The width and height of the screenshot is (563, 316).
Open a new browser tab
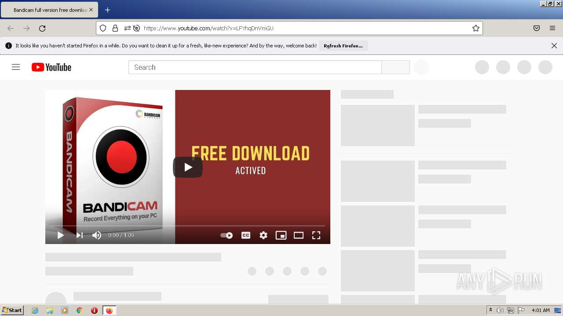(107, 10)
